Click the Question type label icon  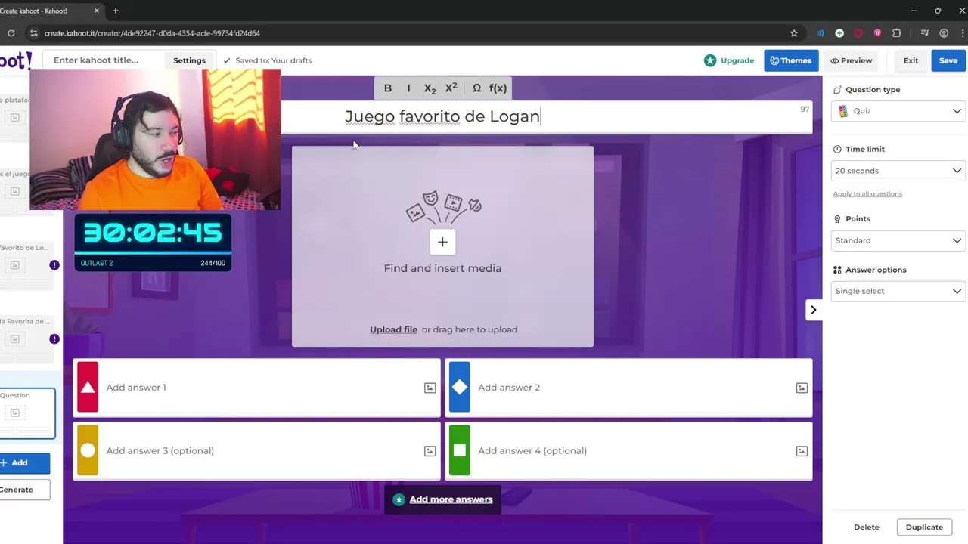[x=837, y=90]
